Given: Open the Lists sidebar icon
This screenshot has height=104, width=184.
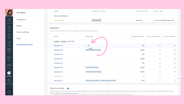Looking at the screenshot, I should pos(9,51).
